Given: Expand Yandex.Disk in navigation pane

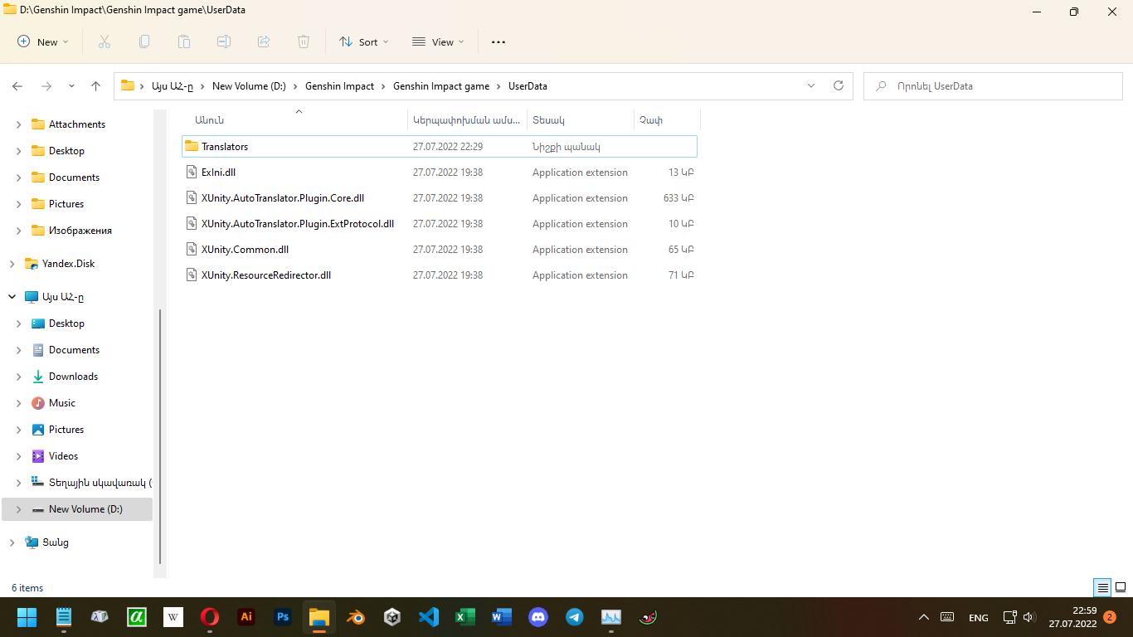Looking at the screenshot, I should (12, 264).
